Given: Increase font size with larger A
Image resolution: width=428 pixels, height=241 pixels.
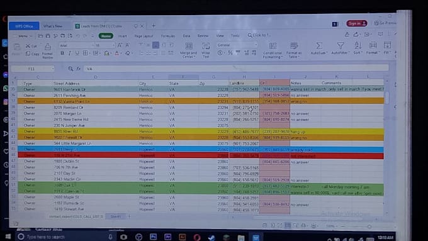Looking at the screenshot, I should (120, 45).
